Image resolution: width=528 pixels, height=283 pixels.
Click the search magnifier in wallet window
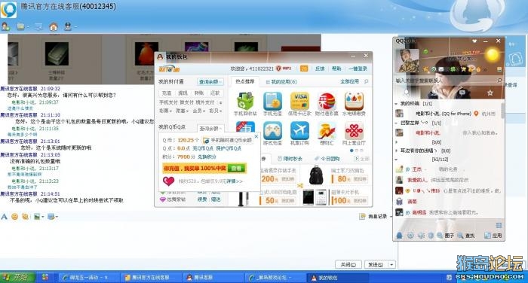click(x=367, y=81)
